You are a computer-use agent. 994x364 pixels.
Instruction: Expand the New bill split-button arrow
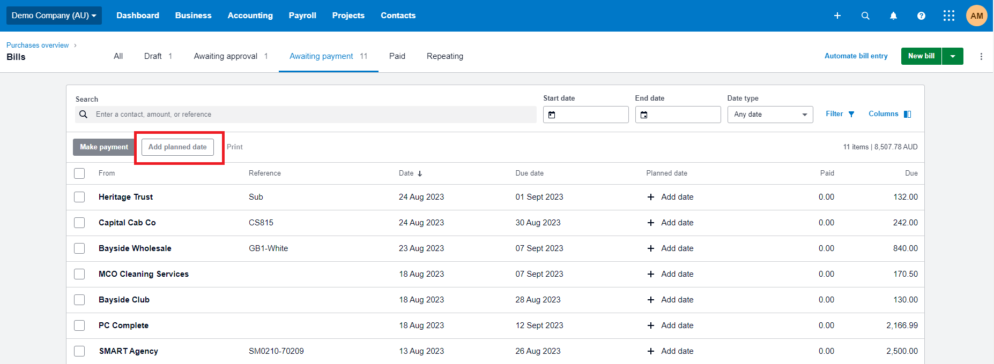pos(953,56)
